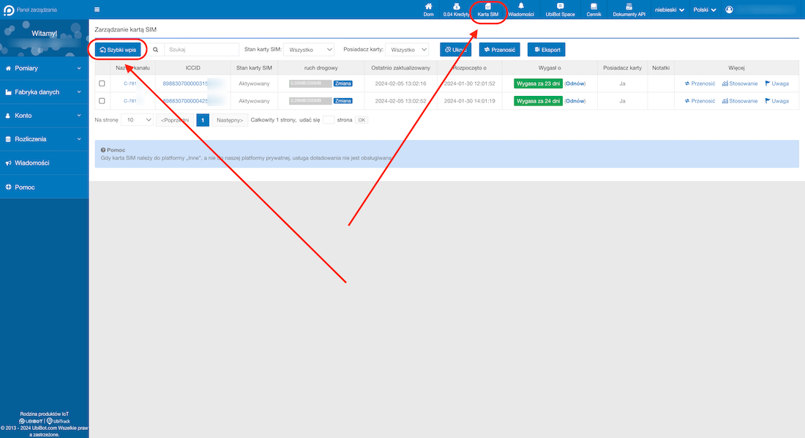The image size is (805, 438).
Task: Select checkbox for ICCID 898830700000315 row
Action: [102, 83]
